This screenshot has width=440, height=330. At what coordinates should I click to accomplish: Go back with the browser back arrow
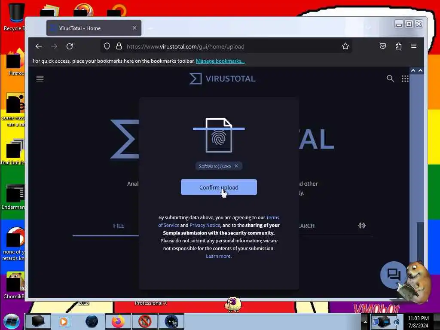(x=39, y=46)
